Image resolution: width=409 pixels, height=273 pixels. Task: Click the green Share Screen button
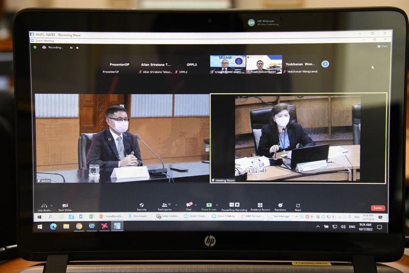[x=209, y=207]
